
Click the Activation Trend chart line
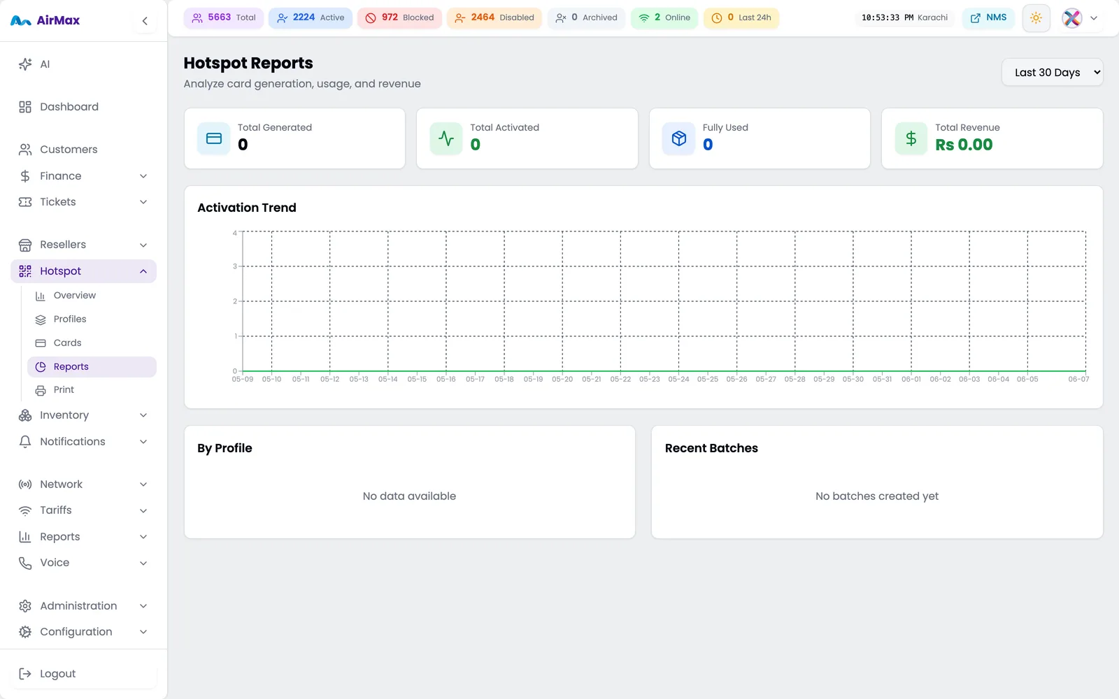coord(664,370)
